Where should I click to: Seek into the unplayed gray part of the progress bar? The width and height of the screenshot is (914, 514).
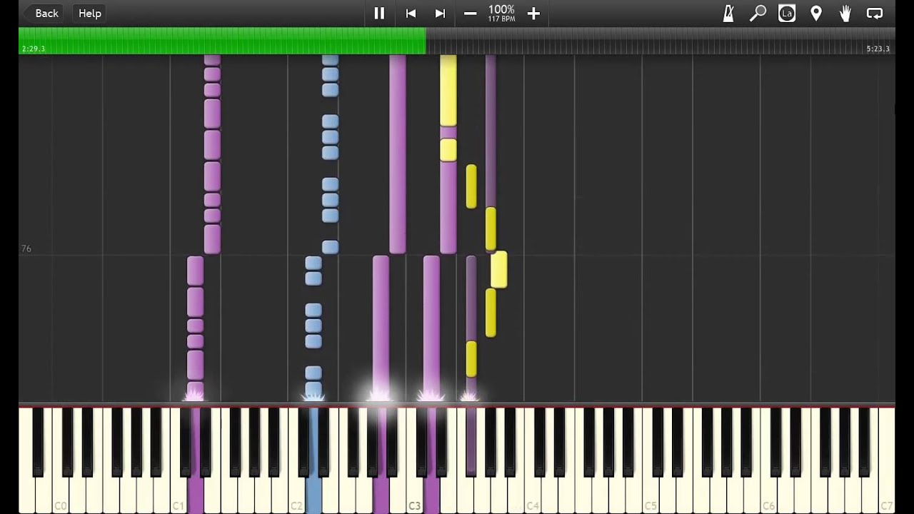point(661,41)
